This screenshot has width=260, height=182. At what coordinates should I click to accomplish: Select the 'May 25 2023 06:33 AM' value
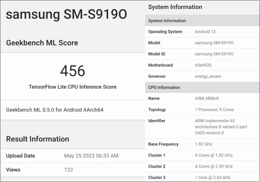click(x=91, y=156)
